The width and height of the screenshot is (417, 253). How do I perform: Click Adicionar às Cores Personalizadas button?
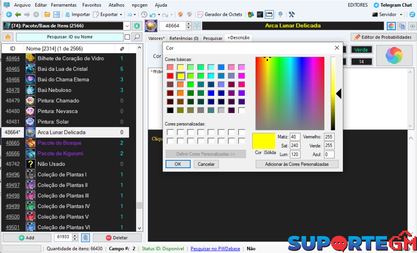point(296,164)
